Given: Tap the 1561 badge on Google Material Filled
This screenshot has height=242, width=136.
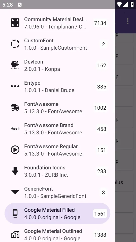Looking at the screenshot, I should point(100,214).
